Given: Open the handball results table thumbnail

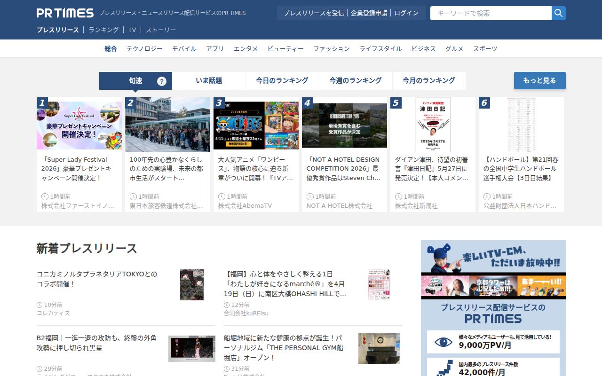Looking at the screenshot, I should [521, 125].
